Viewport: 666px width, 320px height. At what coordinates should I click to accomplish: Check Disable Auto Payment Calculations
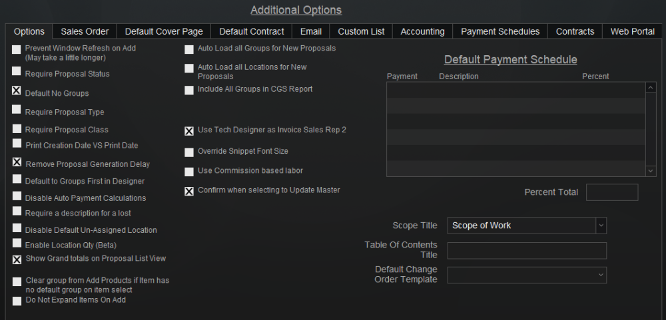[17, 196]
